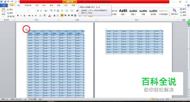This screenshot has width=190, height=102.
Task: Select Print Layout view in status bar
Action: [x=153, y=99]
